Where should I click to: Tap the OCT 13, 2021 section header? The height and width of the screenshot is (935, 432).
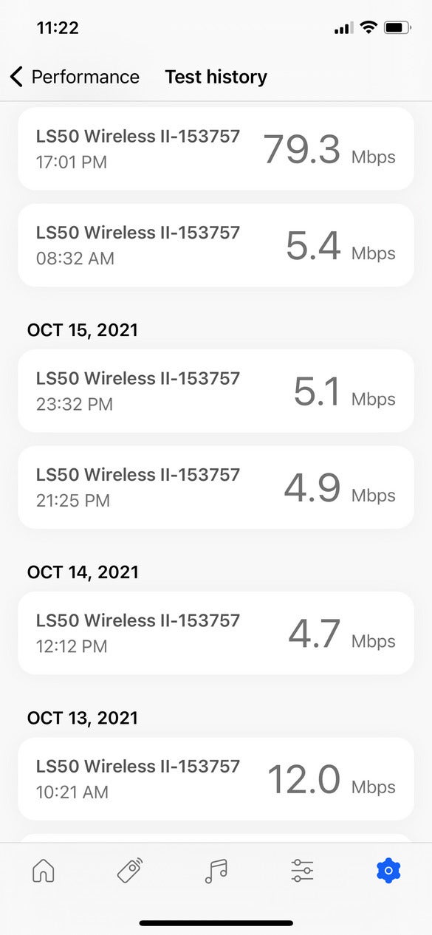click(83, 717)
